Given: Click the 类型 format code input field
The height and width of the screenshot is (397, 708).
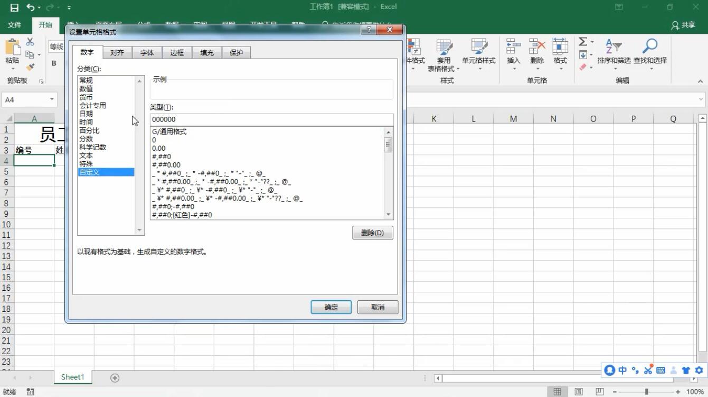Looking at the screenshot, I should (x=271, y=119).
